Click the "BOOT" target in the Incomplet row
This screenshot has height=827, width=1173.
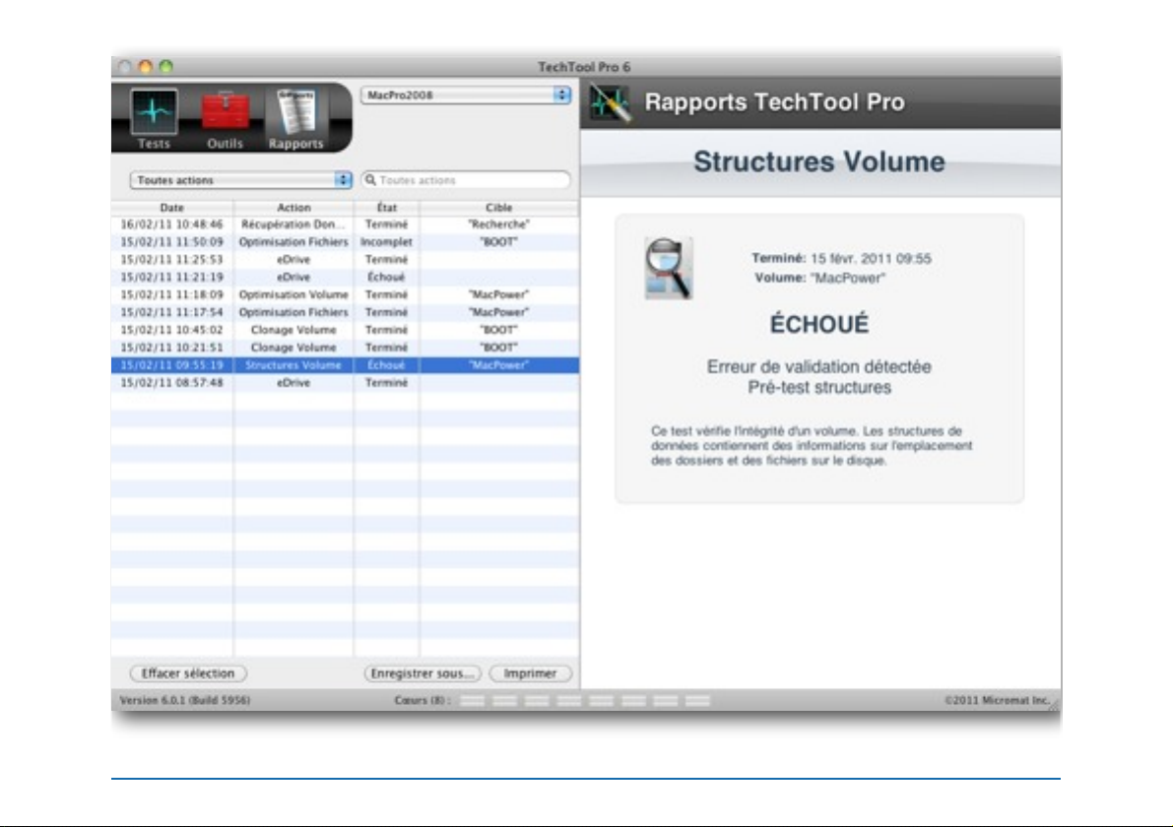point(499,242)
